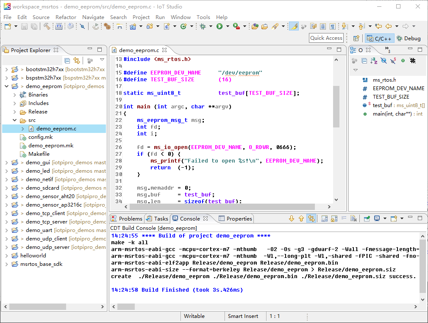Switch to the Debug perspective
The width and height of the screenshot is (428, 323).
pos(409,39)
